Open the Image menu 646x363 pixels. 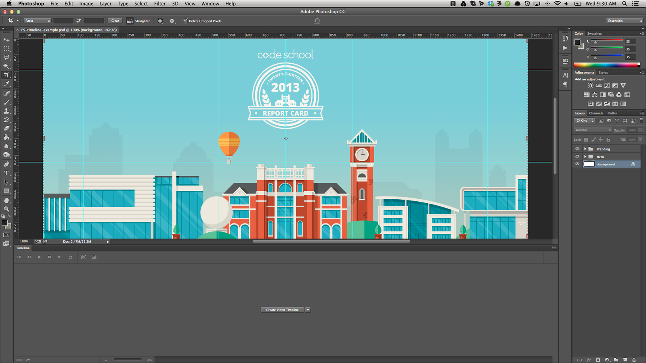pyautogui.click(x=86, y=4)
